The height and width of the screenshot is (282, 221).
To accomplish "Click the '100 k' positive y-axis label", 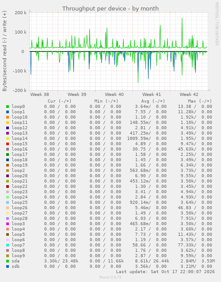I will (x=21, y=32).
